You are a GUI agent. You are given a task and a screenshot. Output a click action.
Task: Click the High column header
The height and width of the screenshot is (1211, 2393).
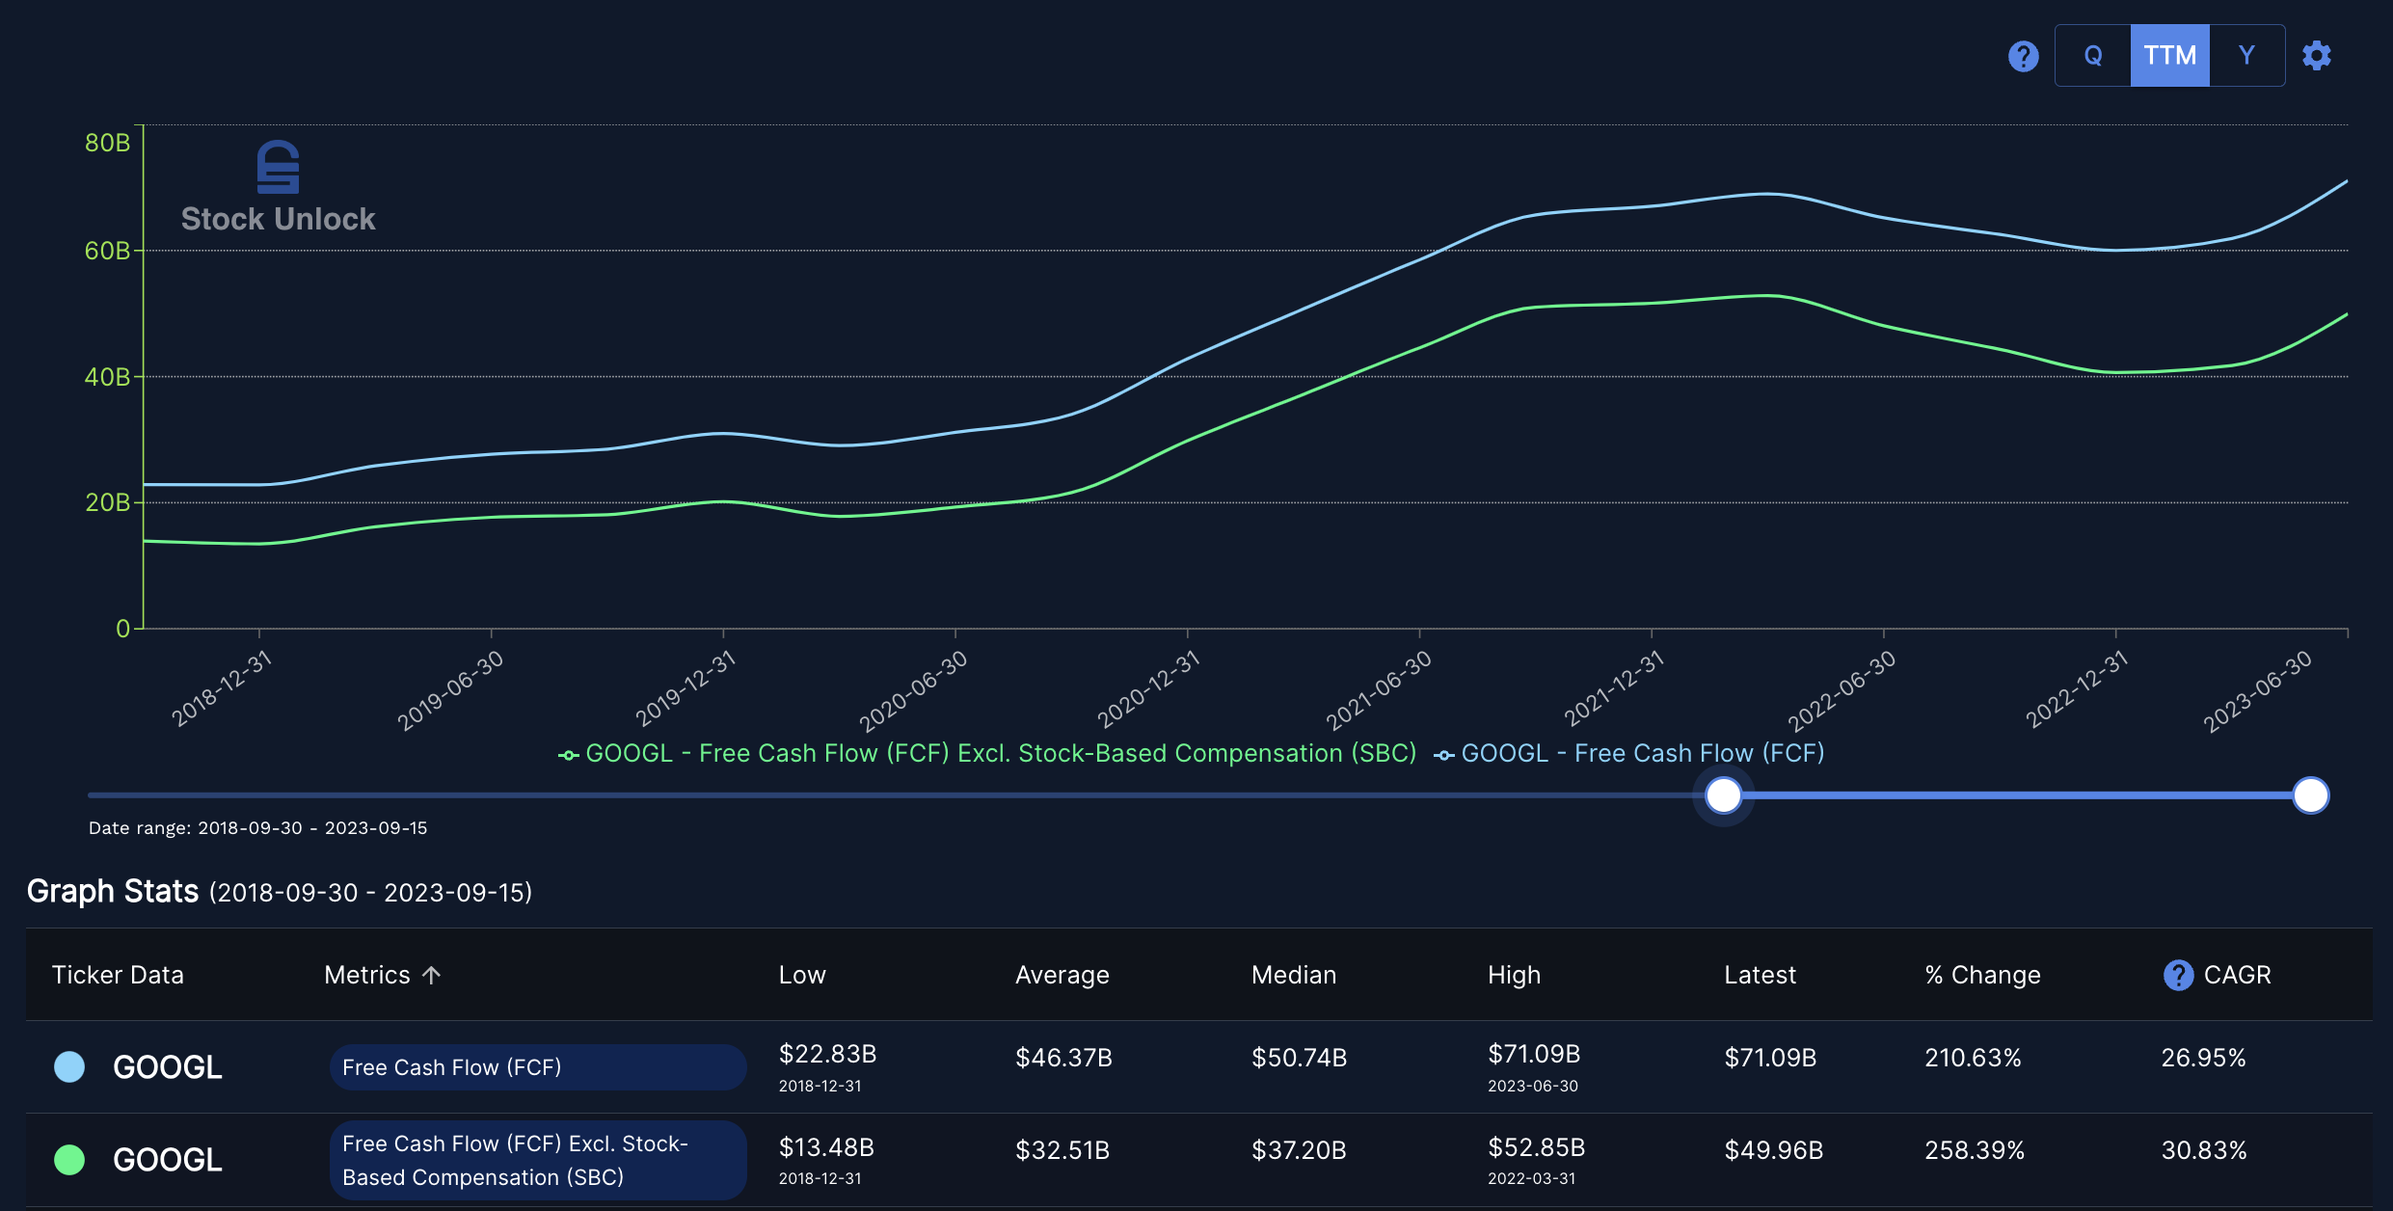click(1514, 975)
